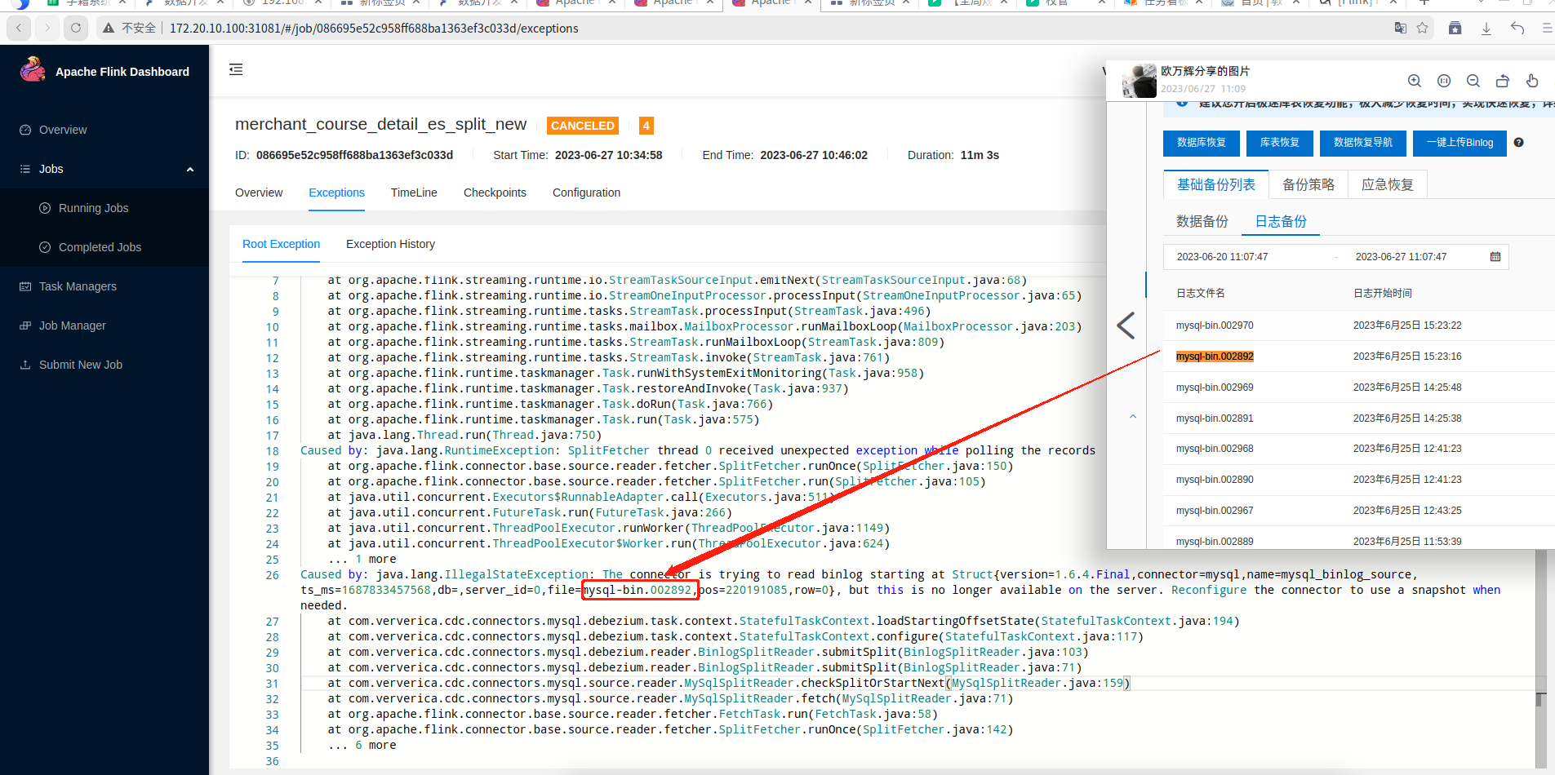Zoom in using image viewer magnifier plus
1555x775 pixels.
point(1415,81)
